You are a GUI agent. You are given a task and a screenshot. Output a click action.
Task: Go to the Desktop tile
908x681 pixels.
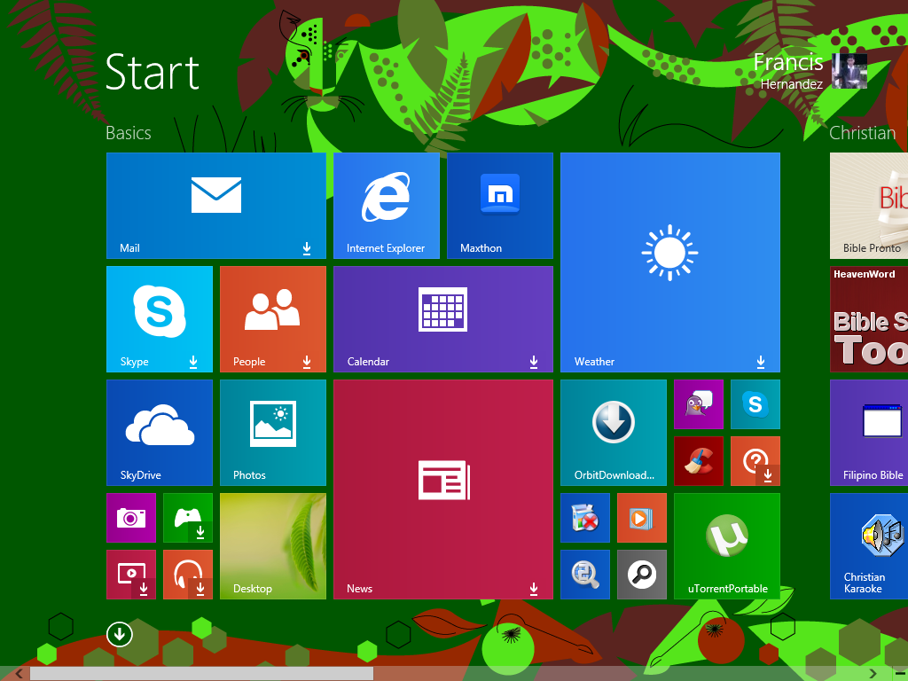[273, 546]
